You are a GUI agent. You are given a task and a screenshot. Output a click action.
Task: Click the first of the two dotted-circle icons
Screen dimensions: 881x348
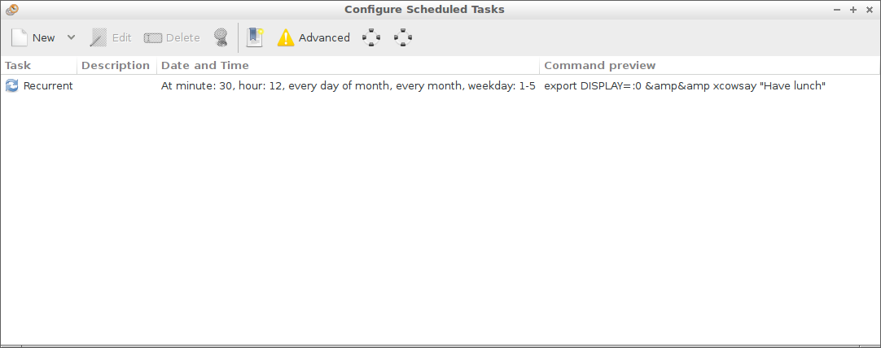[371, 37]
